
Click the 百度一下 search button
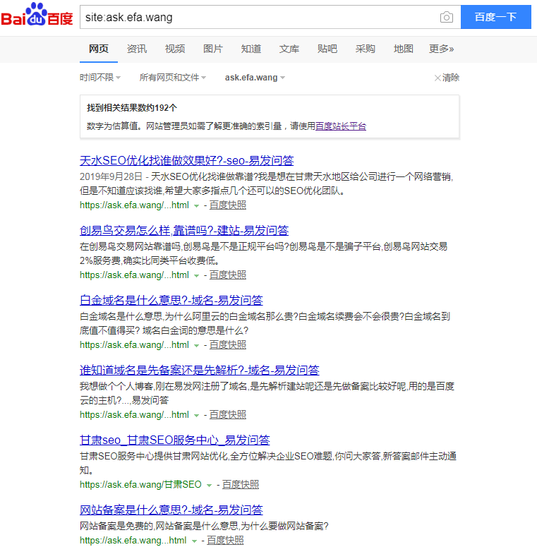[x=496, y=17]
